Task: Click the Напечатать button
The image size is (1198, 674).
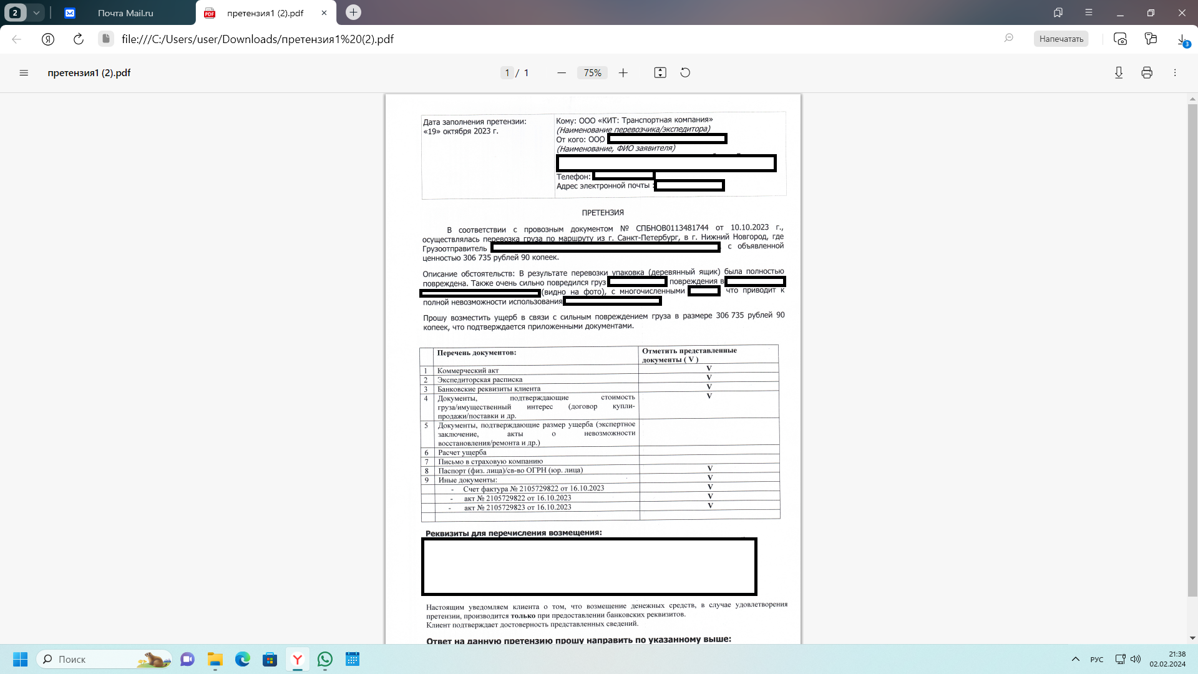Action: 1061,39
